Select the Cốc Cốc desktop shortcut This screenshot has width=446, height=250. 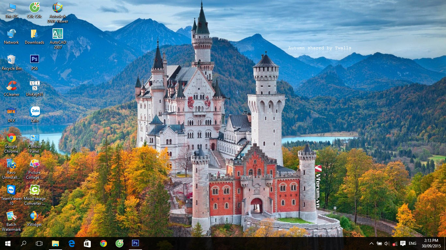pyautogui.click(x=34, y=10)
